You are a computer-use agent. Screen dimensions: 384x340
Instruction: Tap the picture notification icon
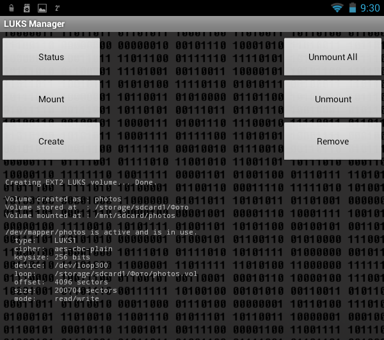coord(42,8)
